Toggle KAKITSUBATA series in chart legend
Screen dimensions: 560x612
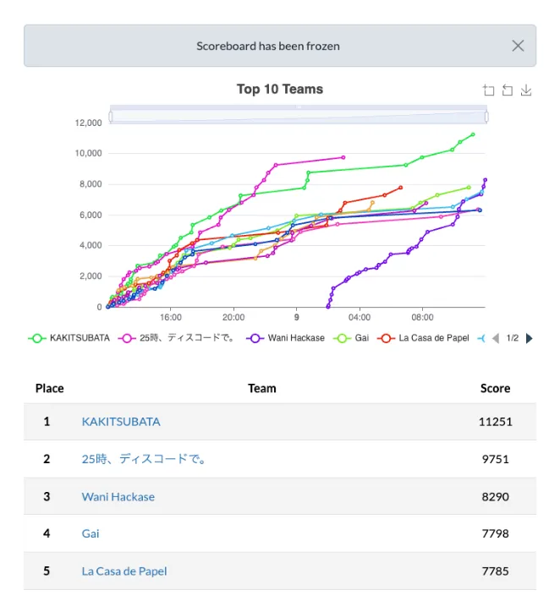(x=69, y=338)
